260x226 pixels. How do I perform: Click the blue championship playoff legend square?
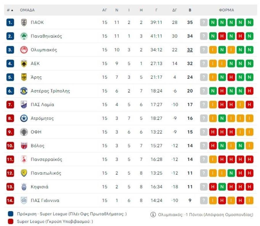point(11,214)
